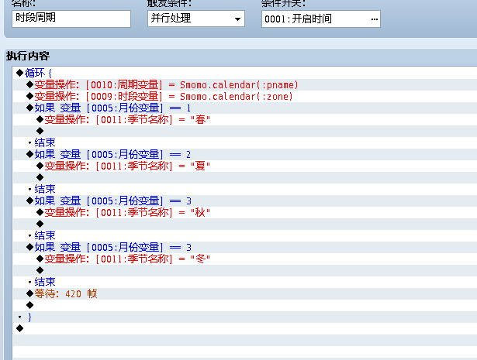Select the 季节名称 = "夏" line
Screen dimensions: 477x360
click(245, 166)
